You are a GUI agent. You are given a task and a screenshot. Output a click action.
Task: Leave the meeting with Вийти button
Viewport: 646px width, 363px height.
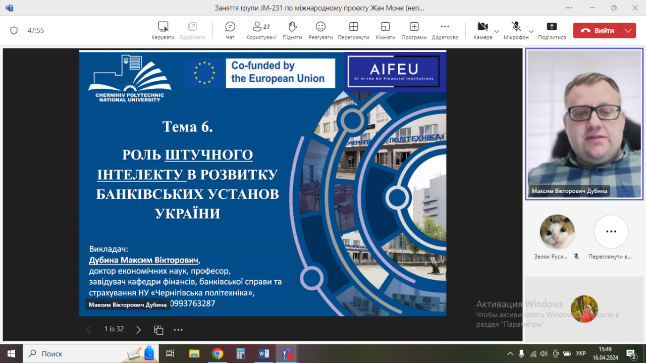pos(598,31)
